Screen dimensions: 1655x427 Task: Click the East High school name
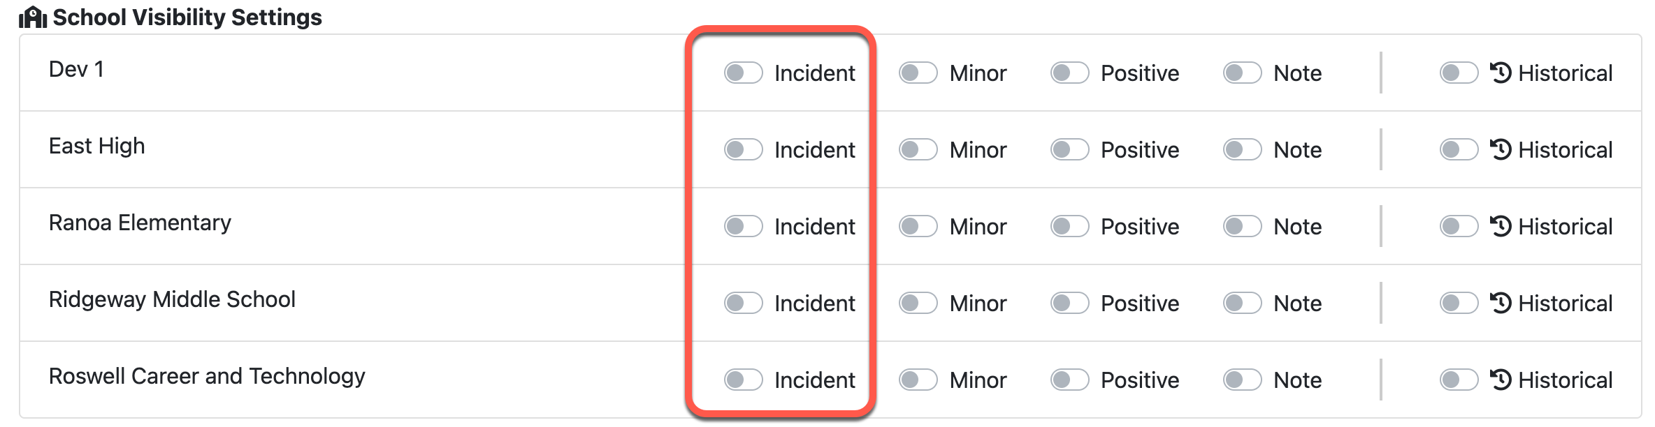tap(97, 146)
